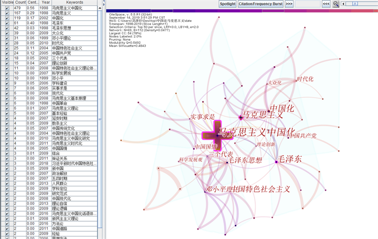This screenshot has height=239, width=378.
Task: Click the <<< backward arrows button
Action: pos(325,4)
